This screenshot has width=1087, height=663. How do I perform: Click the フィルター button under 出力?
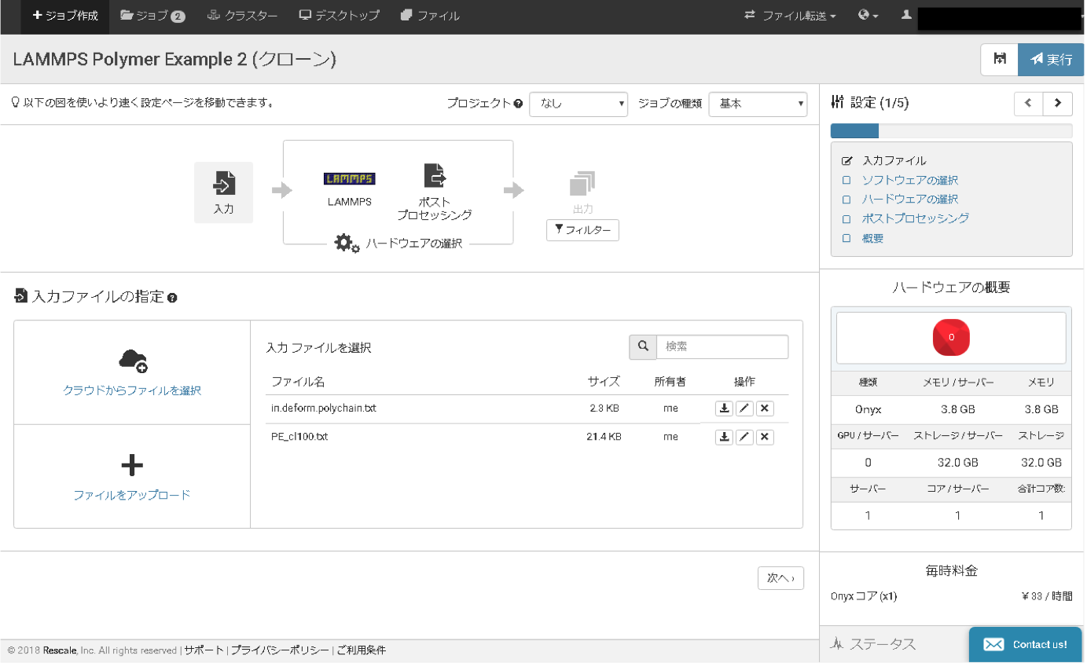[x=582, y=230]
